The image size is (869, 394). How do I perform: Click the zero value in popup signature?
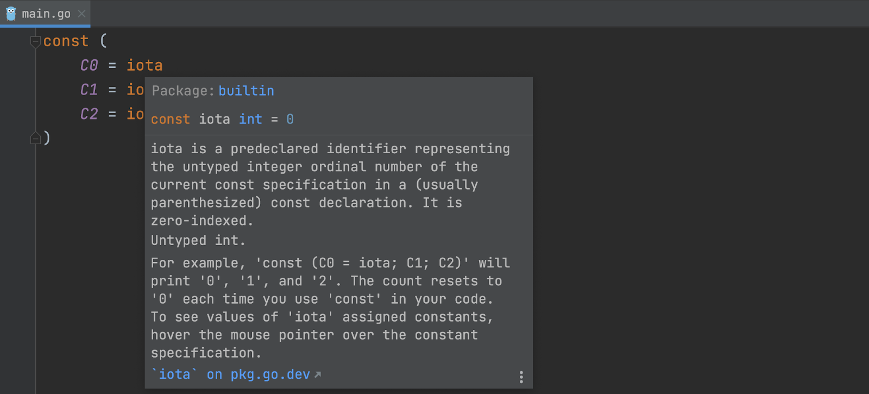click(290, 119)
